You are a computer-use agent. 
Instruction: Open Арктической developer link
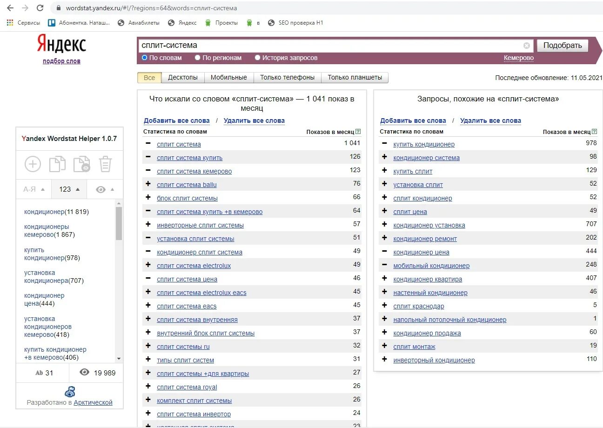[93, 402]
